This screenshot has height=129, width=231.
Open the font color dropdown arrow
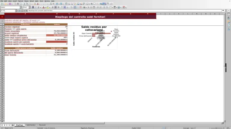[45, 7]
